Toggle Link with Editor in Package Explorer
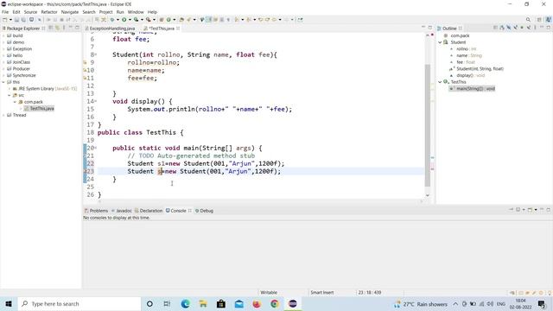Screen dimensions: 553x311 57,28
